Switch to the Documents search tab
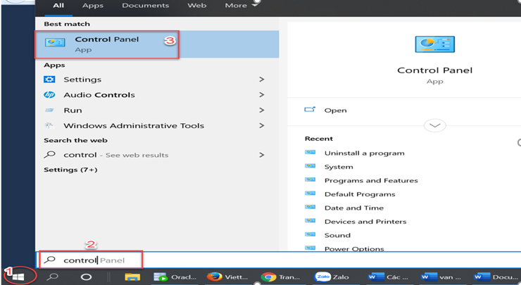 pyautogui.click(x=146, y=6)
